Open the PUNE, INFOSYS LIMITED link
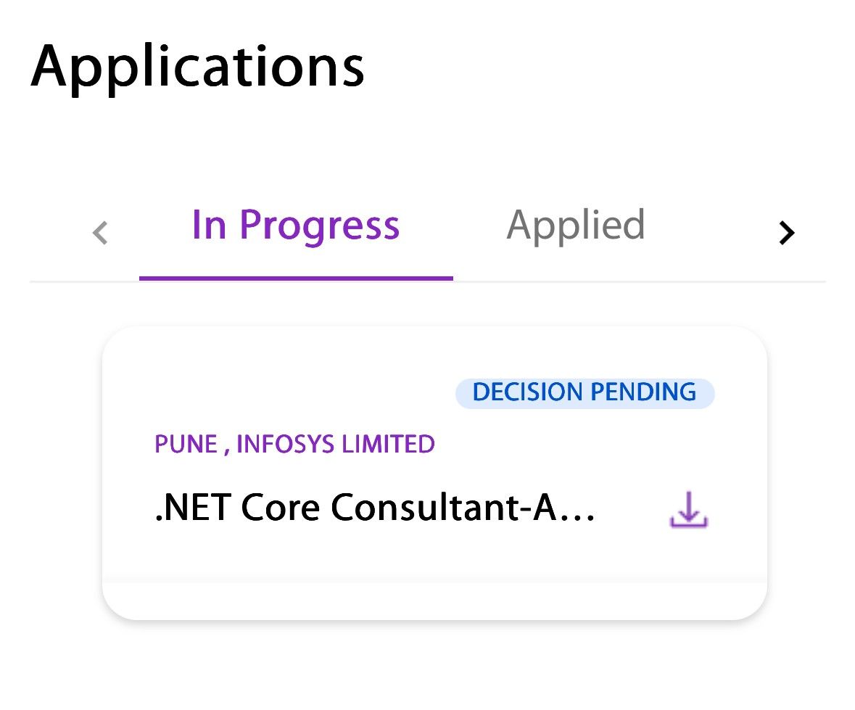Image resolution: width=855 pixels, height=710 pixels. 294,444
